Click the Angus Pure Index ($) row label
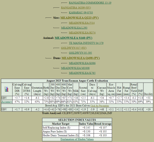This screenshot has width=154, height=142. point(55,131)
